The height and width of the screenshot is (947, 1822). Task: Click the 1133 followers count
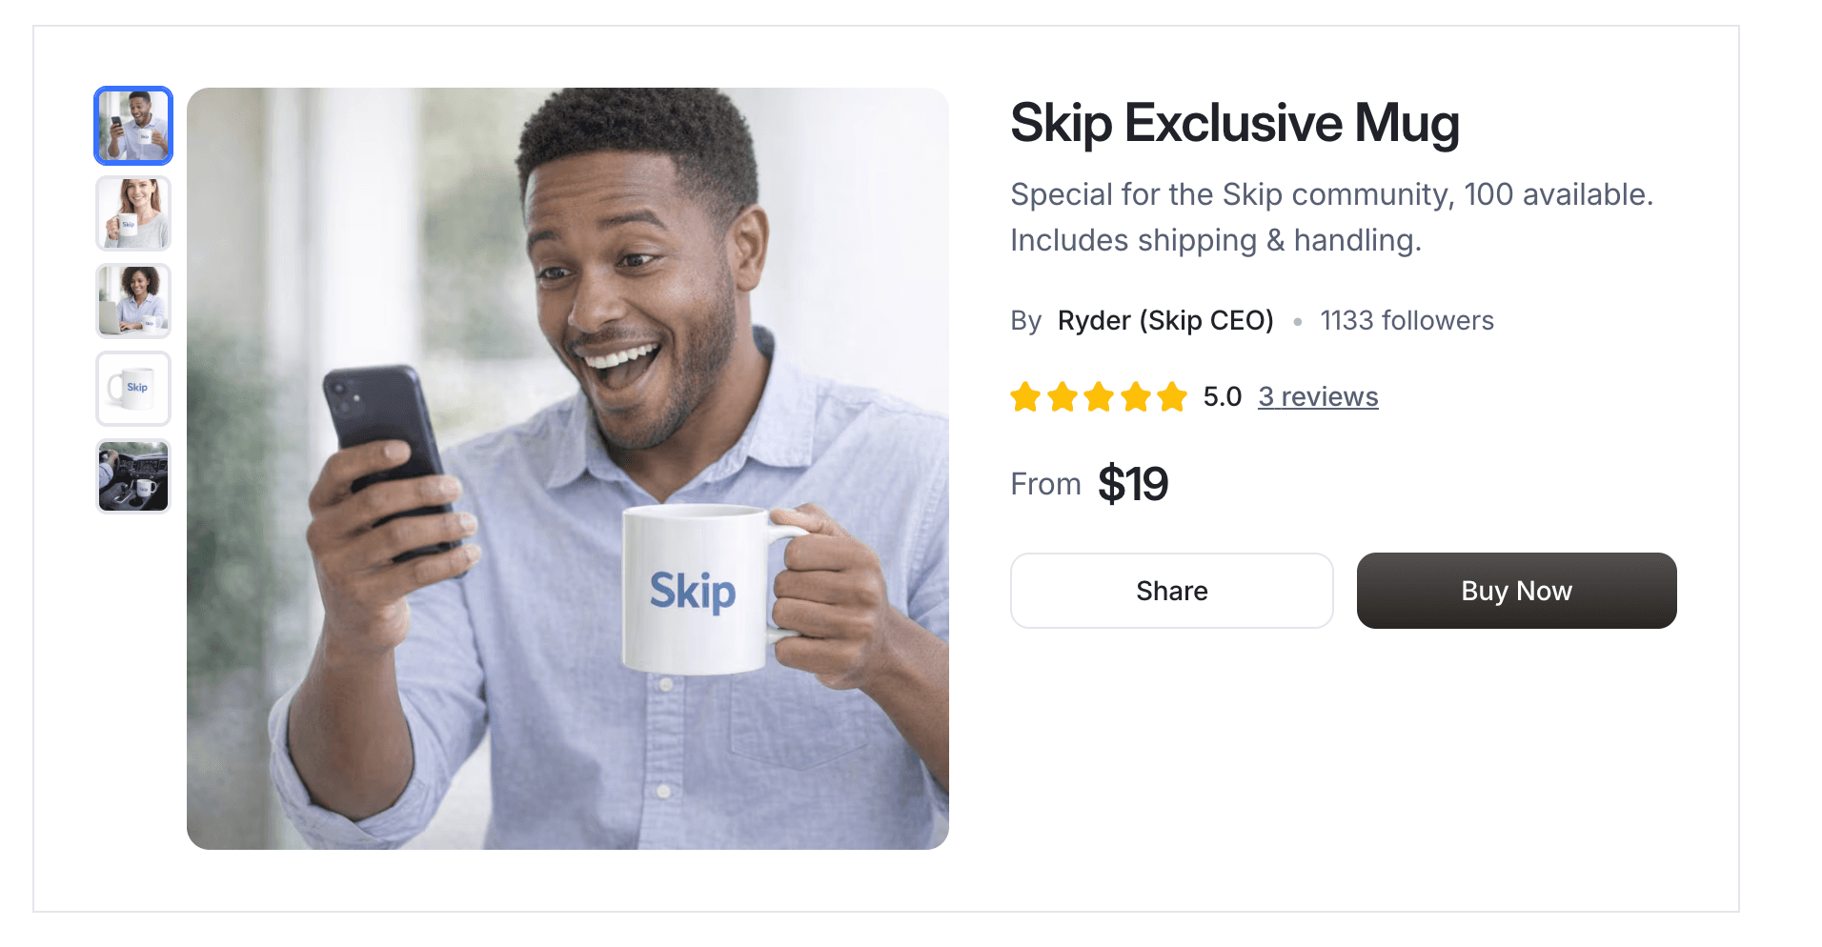tap(1407, 320)
